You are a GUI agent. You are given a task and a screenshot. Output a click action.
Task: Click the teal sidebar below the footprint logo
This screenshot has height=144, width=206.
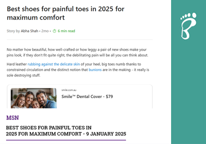[189, 92]
